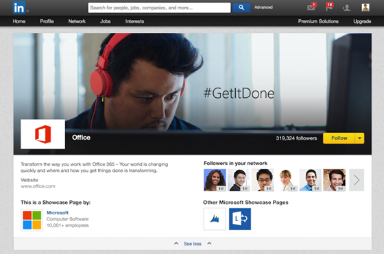Click the Upgrade link
384x254 pixels.
coord(362,21)
